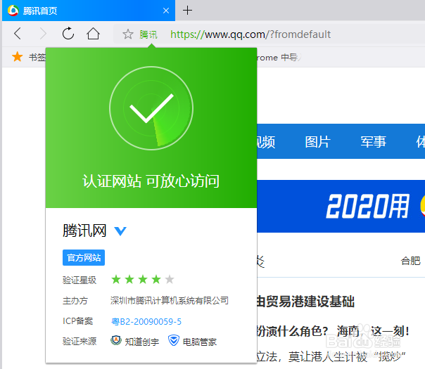Click the 知道创宇 source label
This screenshot has height=369, width=425.
142,342
